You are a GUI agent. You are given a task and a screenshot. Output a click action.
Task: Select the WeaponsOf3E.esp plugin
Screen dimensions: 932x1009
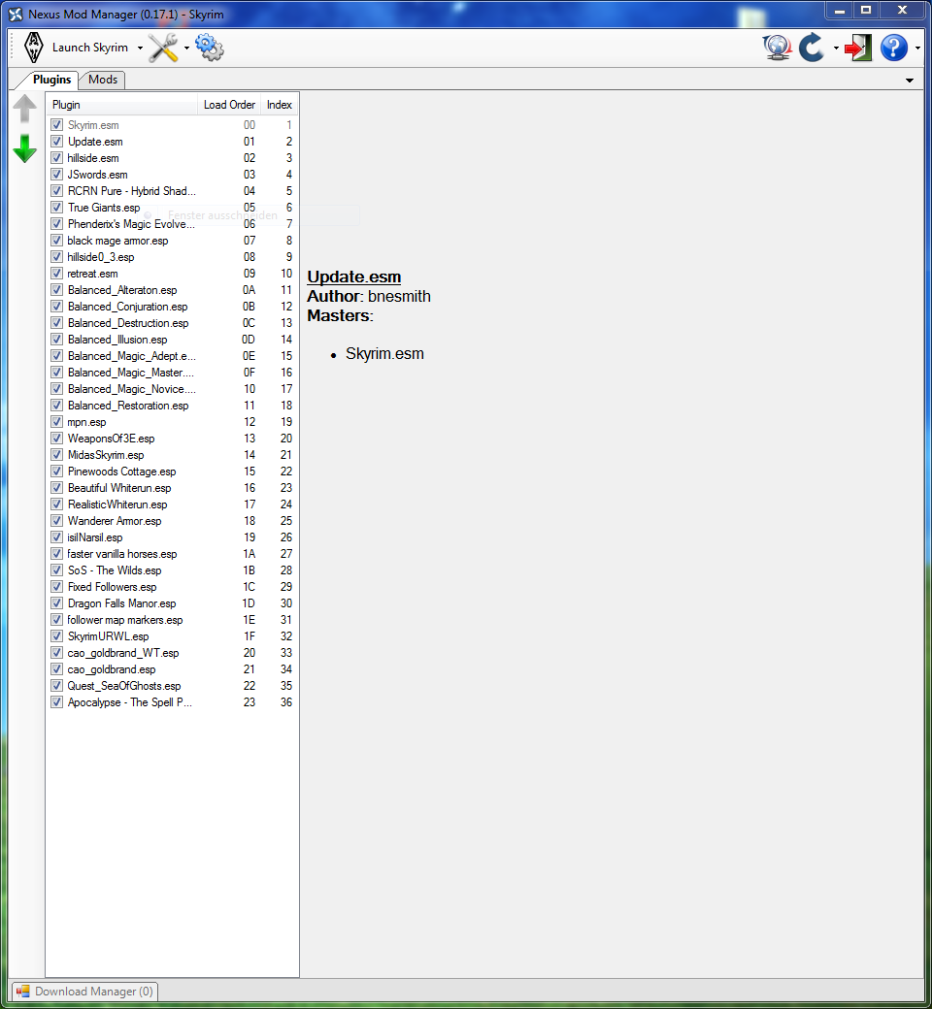pyautogui.click(x=172, y=439)
